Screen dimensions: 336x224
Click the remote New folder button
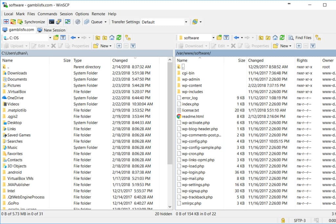pos(283,46)
